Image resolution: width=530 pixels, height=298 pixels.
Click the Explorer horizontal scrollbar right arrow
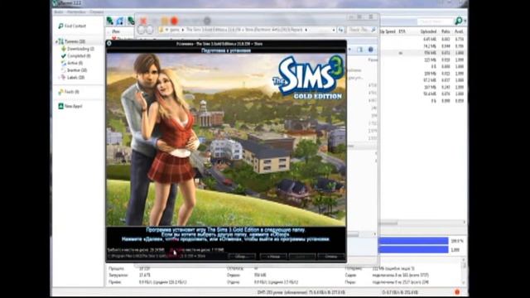point(374,233)
